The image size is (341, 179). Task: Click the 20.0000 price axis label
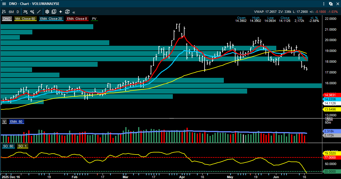330,40
